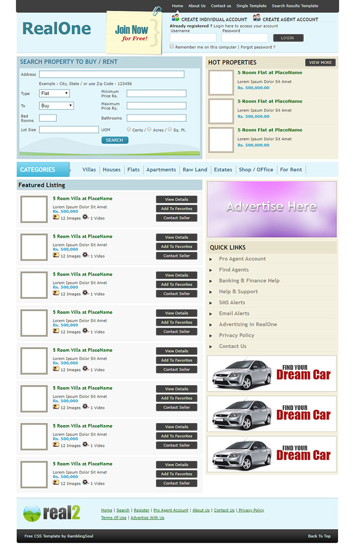Screen dimensions: 353x560
Task: Click the last featured listing thumbnail
Action: pos(34,475)
